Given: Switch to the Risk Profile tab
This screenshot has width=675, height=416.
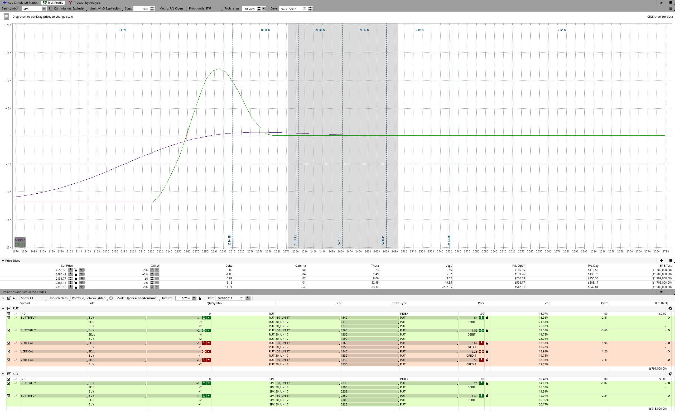Looking at the screenshot, I should click(53, 2).
